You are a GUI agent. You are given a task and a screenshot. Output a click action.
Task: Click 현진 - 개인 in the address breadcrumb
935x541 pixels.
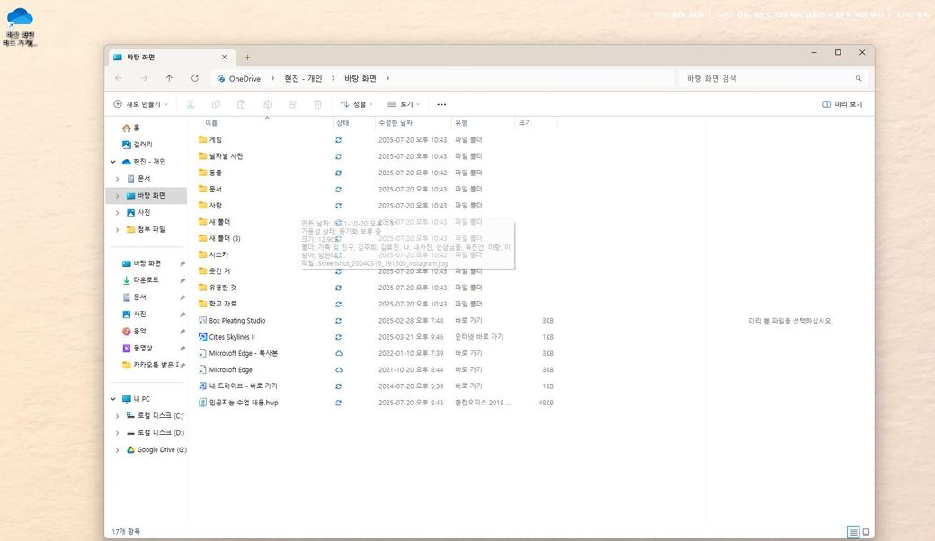click(303, 79)
